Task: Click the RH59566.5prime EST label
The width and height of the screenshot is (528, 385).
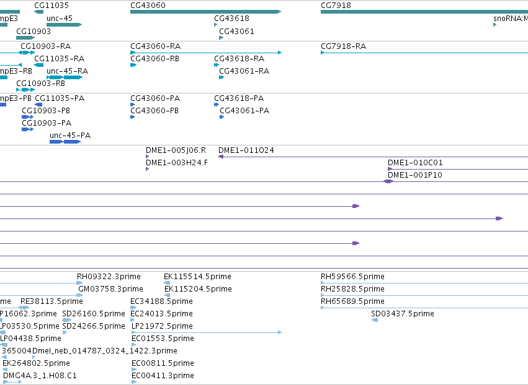Action: click(352, 277)
